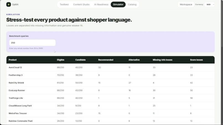Screen dimensions: 223x125
Task: Open the SGD currency dropdown
Action: click(x=210, y=4)
